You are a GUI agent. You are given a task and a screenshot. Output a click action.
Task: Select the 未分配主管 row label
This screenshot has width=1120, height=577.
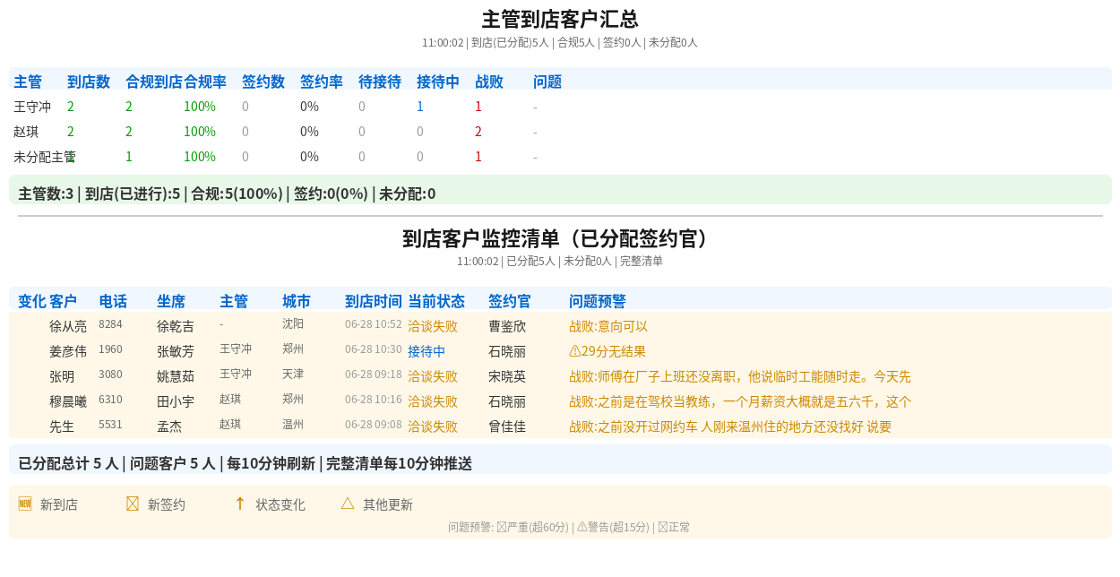coord(45,157)
